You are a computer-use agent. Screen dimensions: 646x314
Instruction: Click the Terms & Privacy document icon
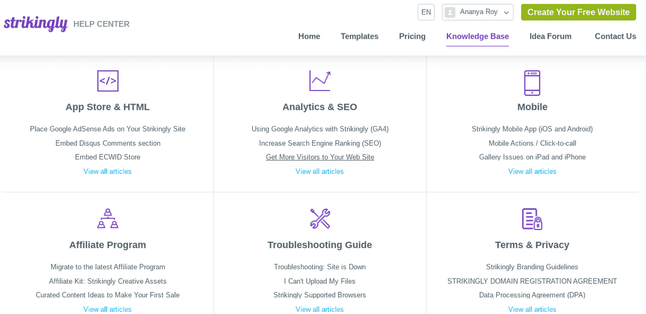(532, 219)
